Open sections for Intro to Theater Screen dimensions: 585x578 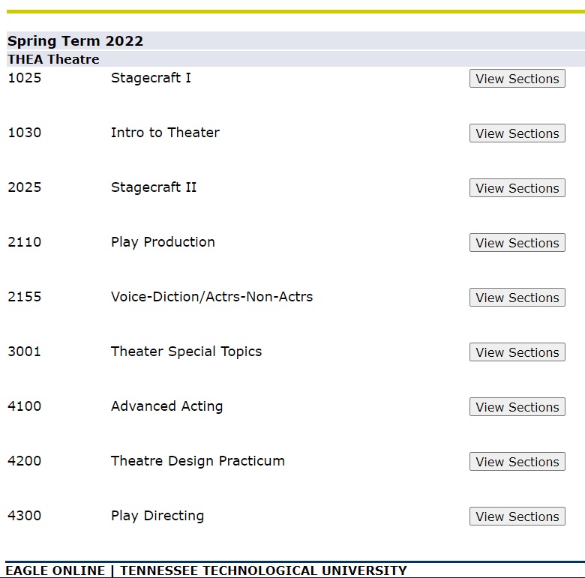pyautogui.click(x=517, y=133)
